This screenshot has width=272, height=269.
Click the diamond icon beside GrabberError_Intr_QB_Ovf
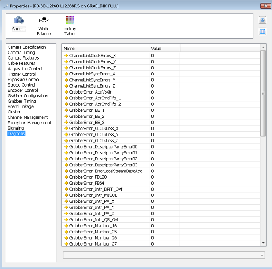[x=66, y=219]
